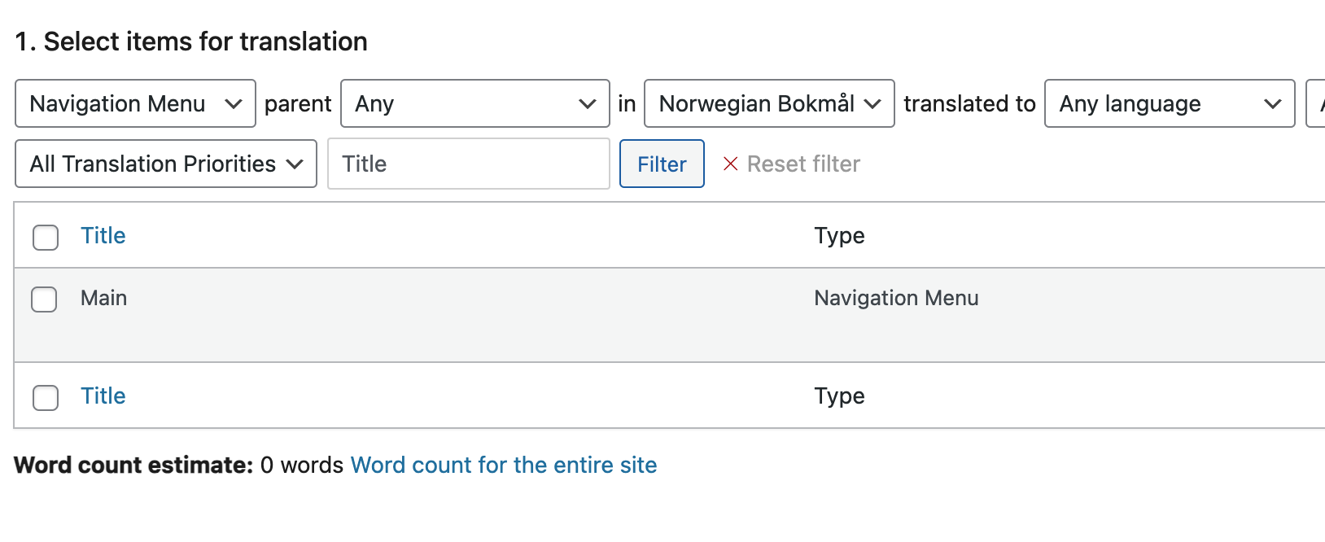This screenshot has width=1325, height=542.
Task: Click the Type label in table footer
Action: tap(839, 396)
